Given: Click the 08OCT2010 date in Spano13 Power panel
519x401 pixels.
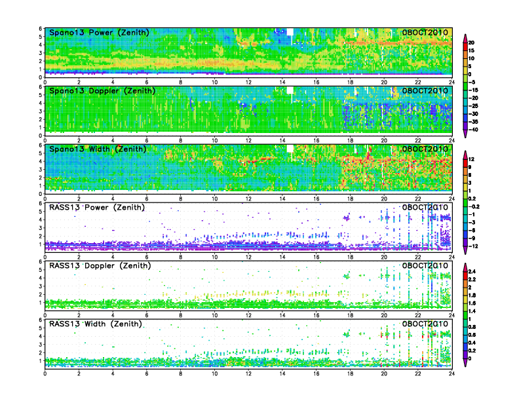Looking at the screenshot, I should [x=425, y=32].
